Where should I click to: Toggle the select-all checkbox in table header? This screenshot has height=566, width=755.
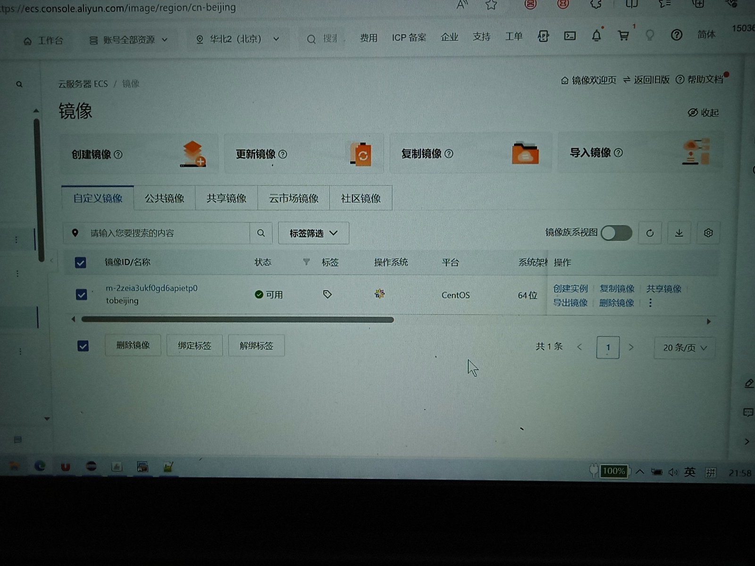[x=81, y=263]
